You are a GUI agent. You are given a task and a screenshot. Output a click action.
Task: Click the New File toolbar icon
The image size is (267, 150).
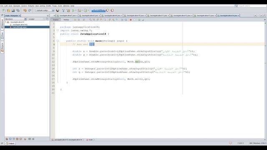click(x=4, y=10)
